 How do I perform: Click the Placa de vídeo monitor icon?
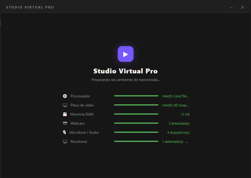click(65, 105)
